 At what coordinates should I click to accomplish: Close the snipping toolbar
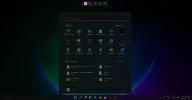point(105,4)
